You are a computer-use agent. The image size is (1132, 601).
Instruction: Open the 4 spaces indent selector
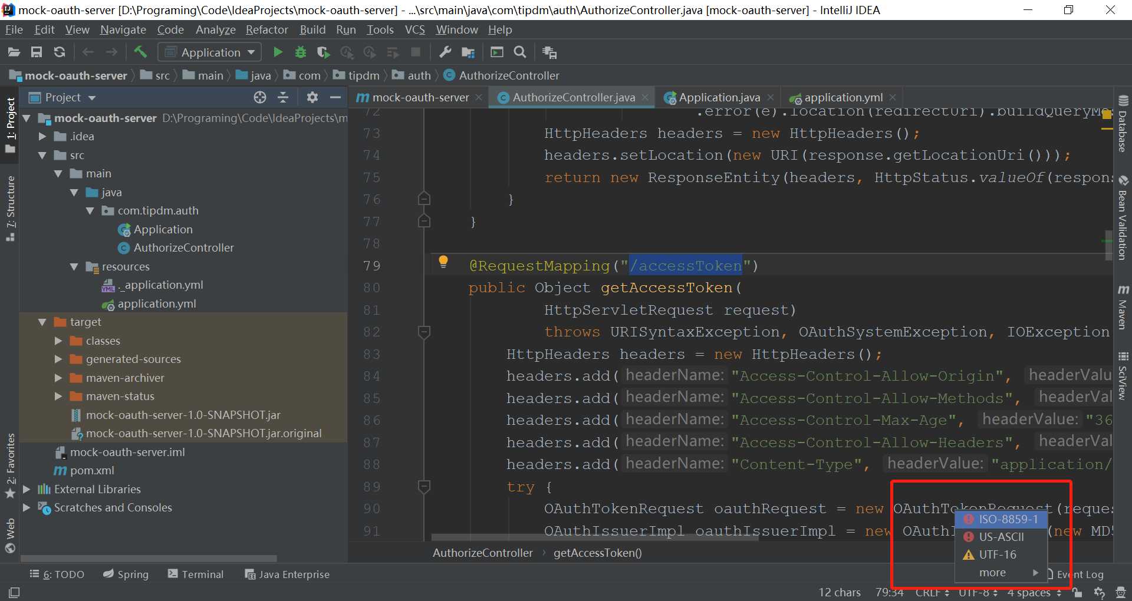click(x=1035, y=592)
